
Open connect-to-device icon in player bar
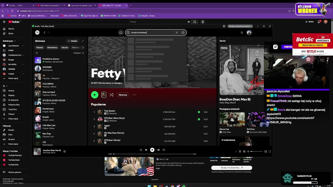244,151
